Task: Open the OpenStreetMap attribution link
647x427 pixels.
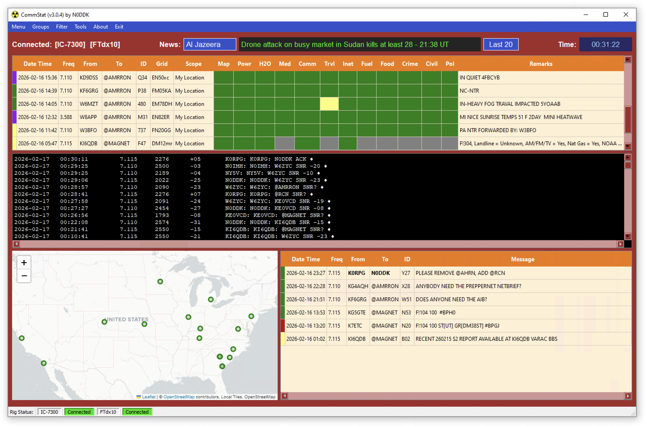Action: (179, 397)
